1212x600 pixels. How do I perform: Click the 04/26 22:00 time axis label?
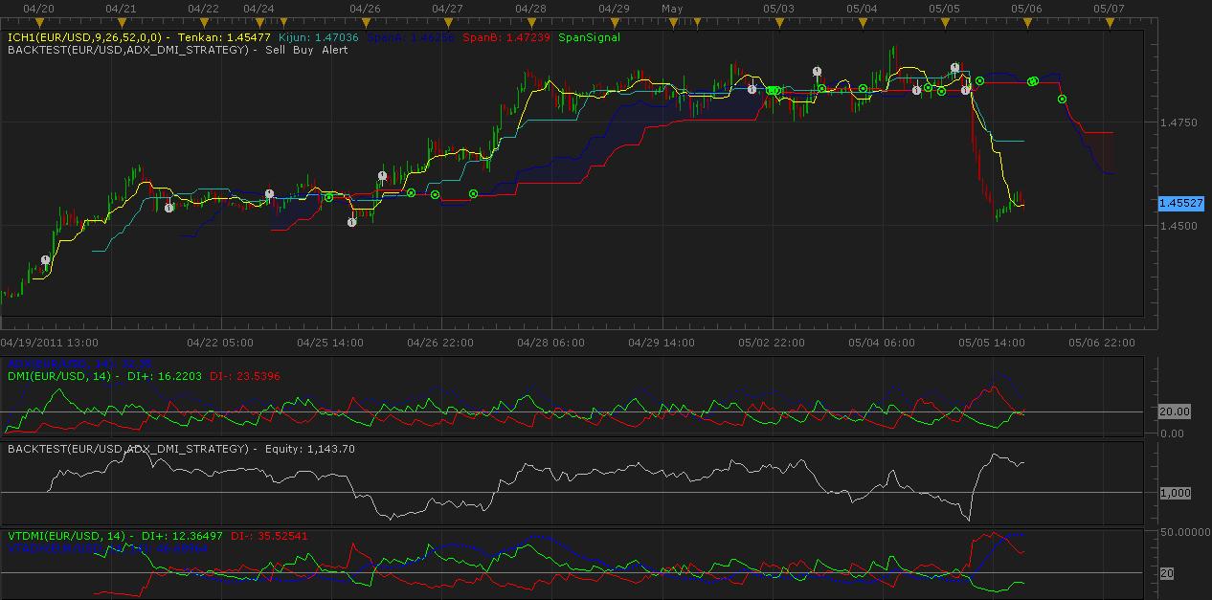[x=440, y=342]
